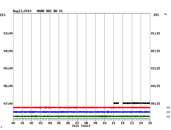Click minute tick label 07
The image size is (171, 130).
(x=77, y=123)
